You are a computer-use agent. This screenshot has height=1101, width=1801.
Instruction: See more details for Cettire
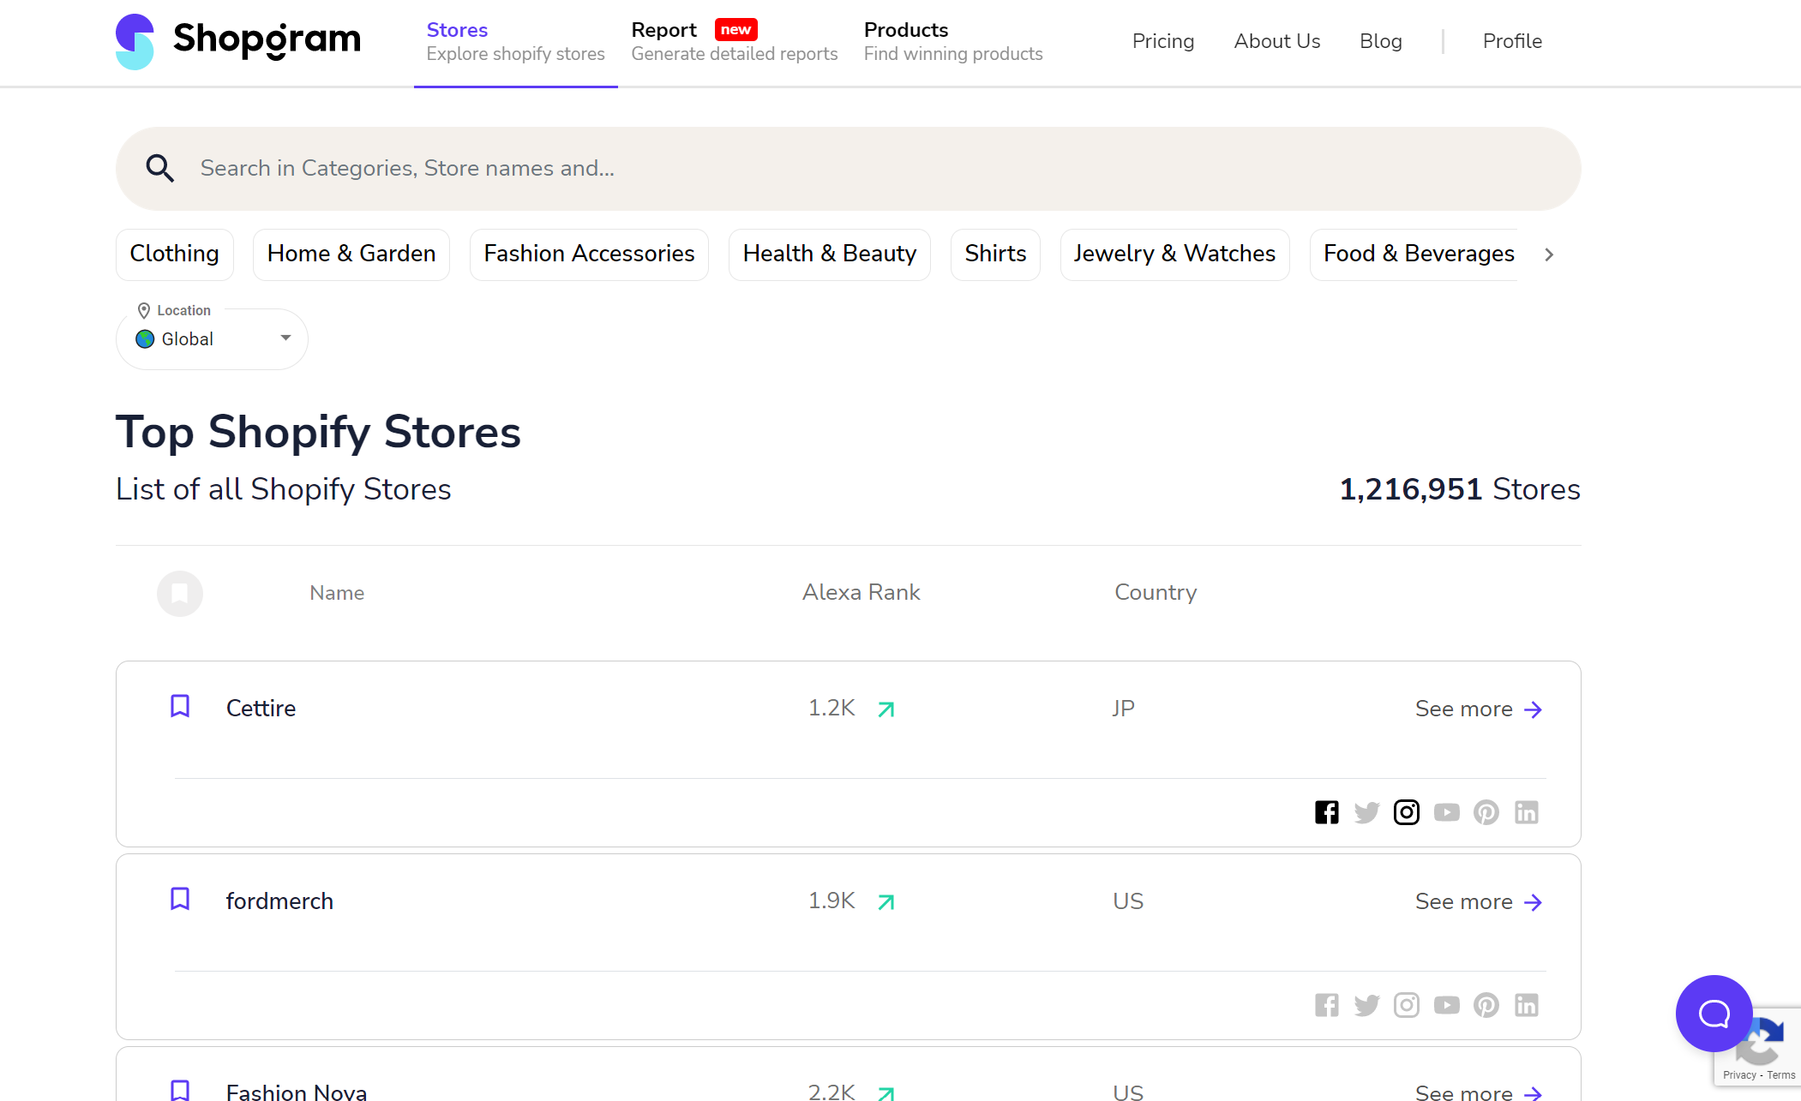tap(1479, 709)
